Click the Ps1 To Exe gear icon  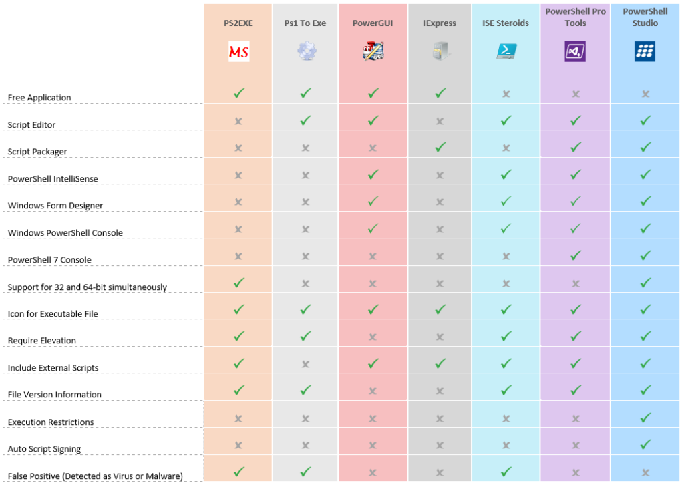[305, 51]
